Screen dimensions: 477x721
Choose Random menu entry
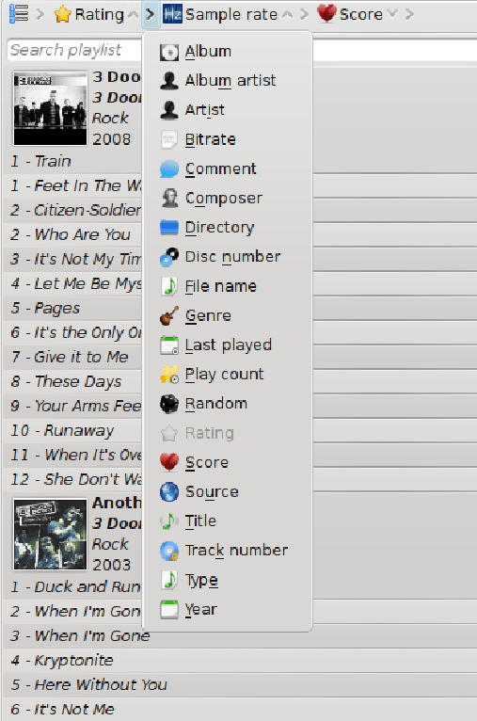[228, 404]
